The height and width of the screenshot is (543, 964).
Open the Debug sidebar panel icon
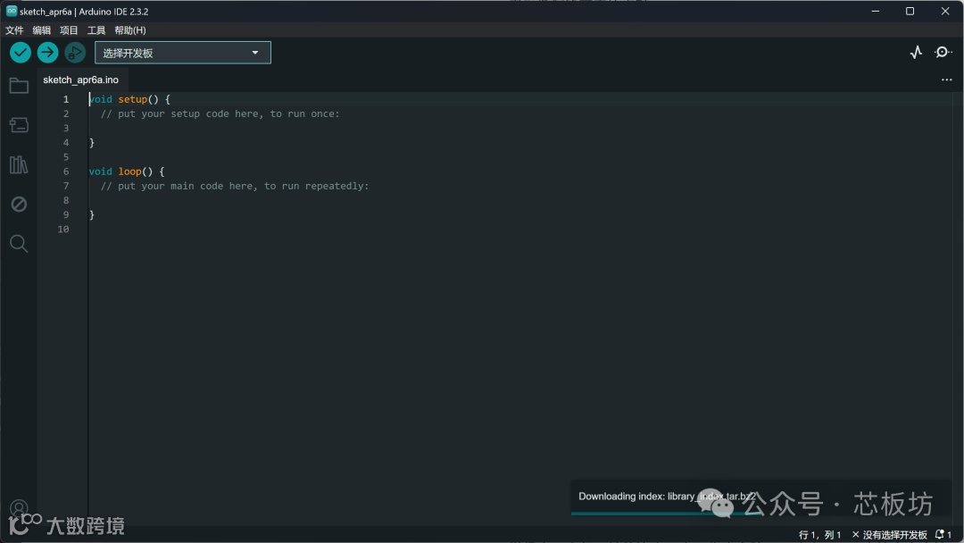point(19,205)
